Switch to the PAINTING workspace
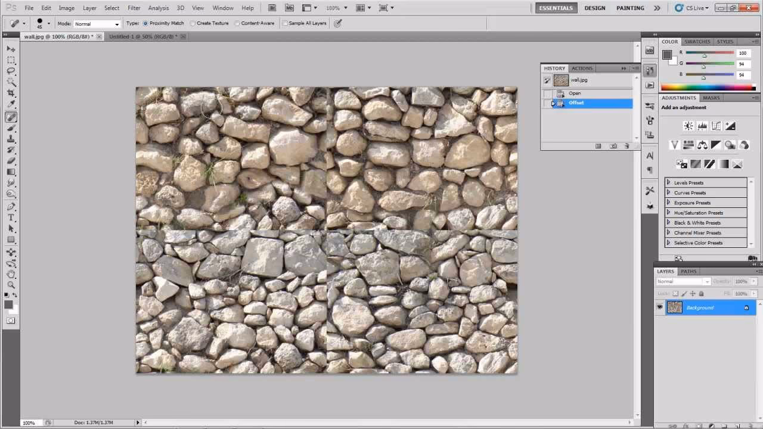 tap(630, 8)
